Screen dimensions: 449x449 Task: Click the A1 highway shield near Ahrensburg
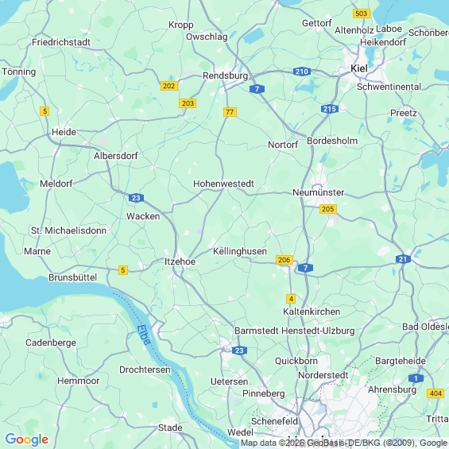(416, 378)
